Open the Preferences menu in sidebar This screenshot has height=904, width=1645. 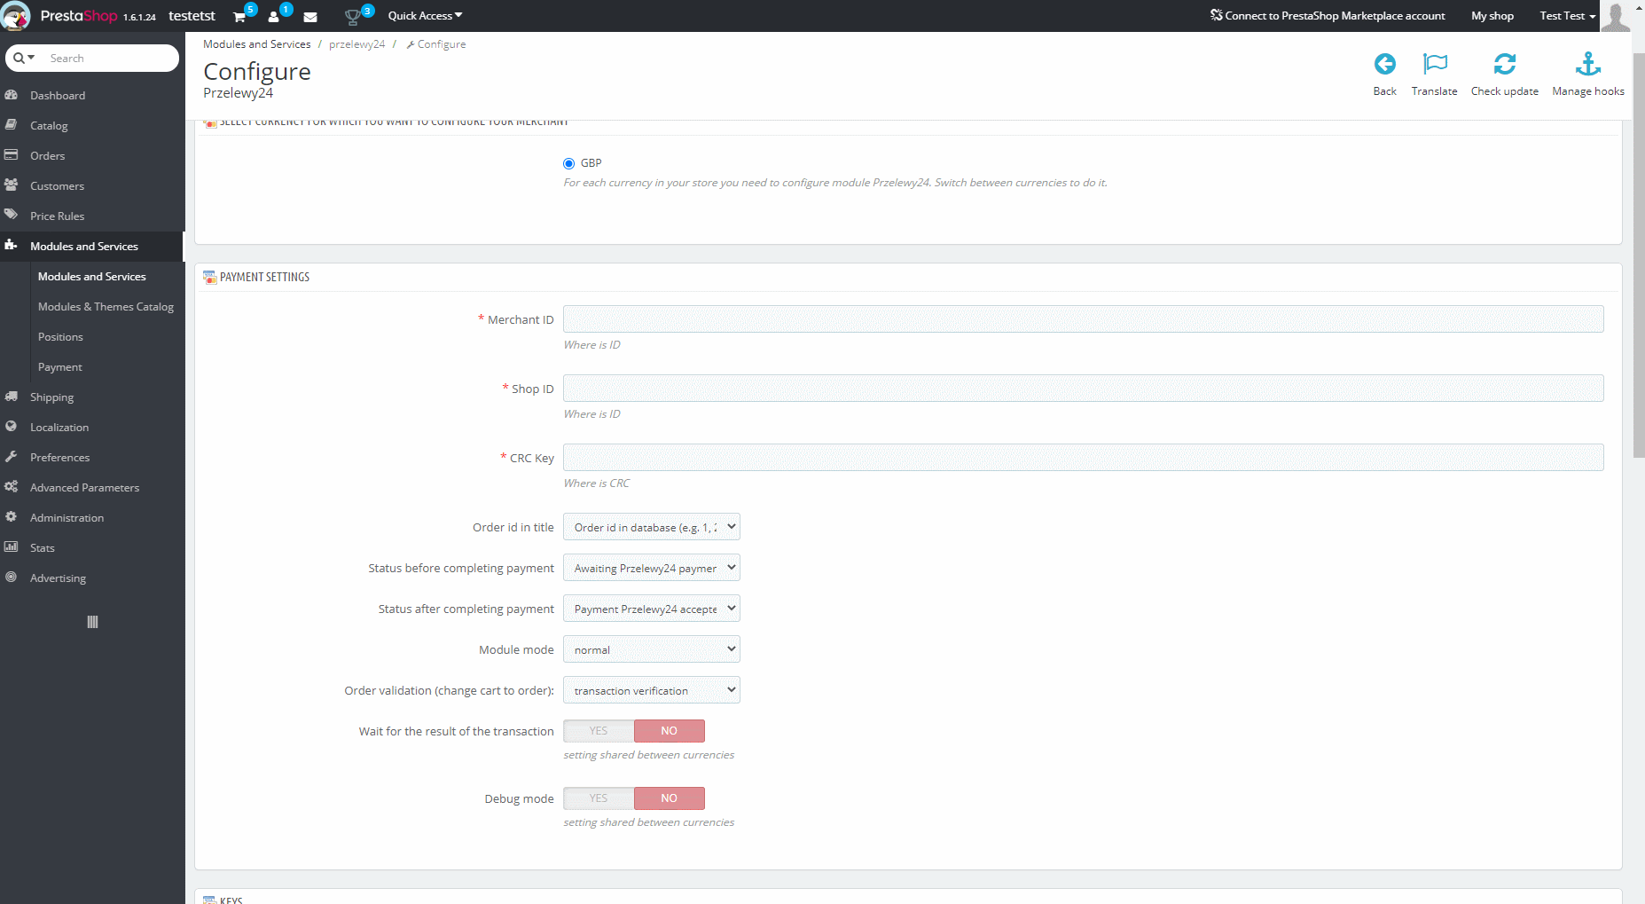(59, 457)
